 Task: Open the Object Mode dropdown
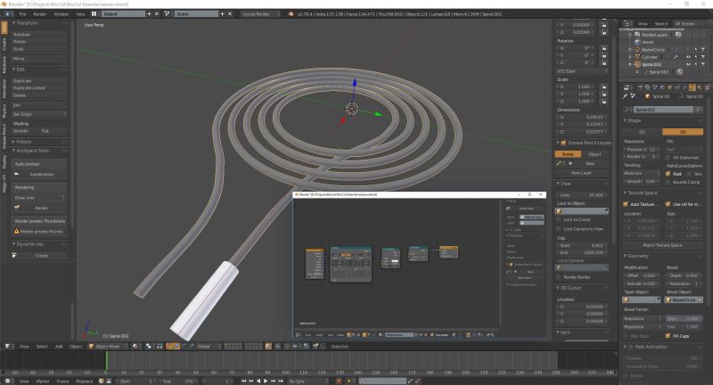pos(108,347)
